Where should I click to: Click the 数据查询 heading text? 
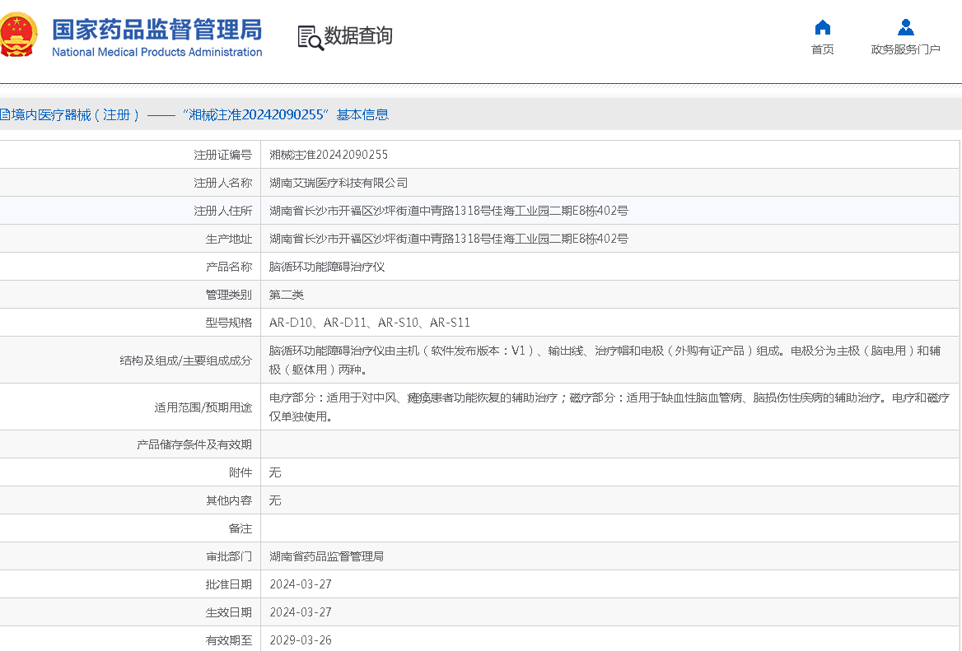[x=358, y=36]
